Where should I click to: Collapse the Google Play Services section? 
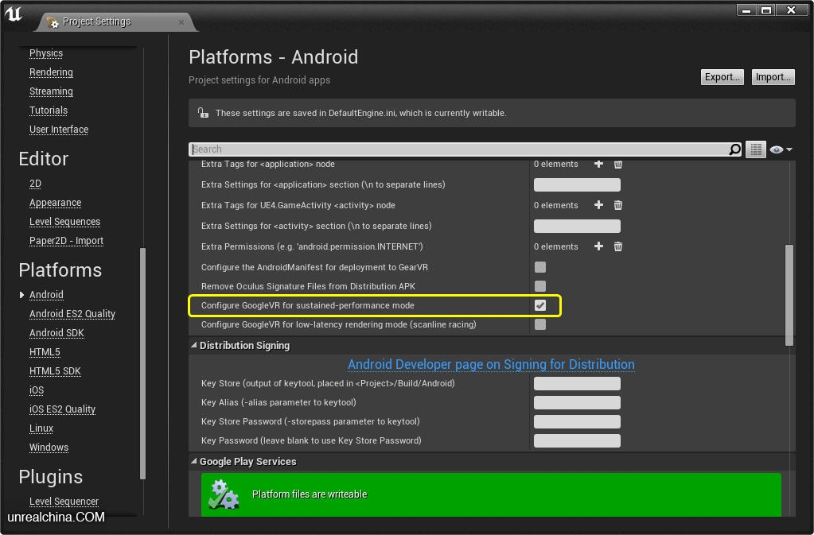194,461
